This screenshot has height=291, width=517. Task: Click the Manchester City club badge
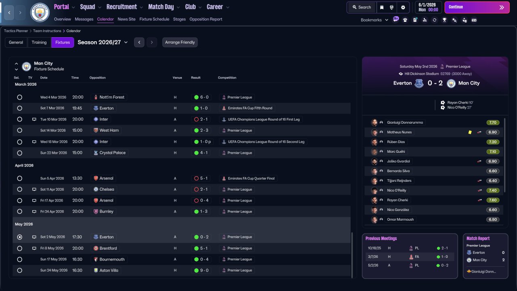(40, 13)
